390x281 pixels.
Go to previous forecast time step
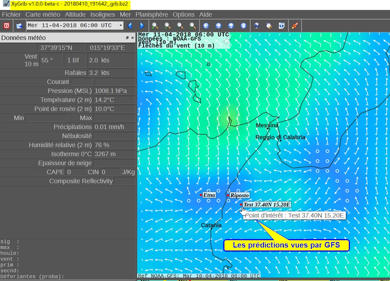pos(130,26)
